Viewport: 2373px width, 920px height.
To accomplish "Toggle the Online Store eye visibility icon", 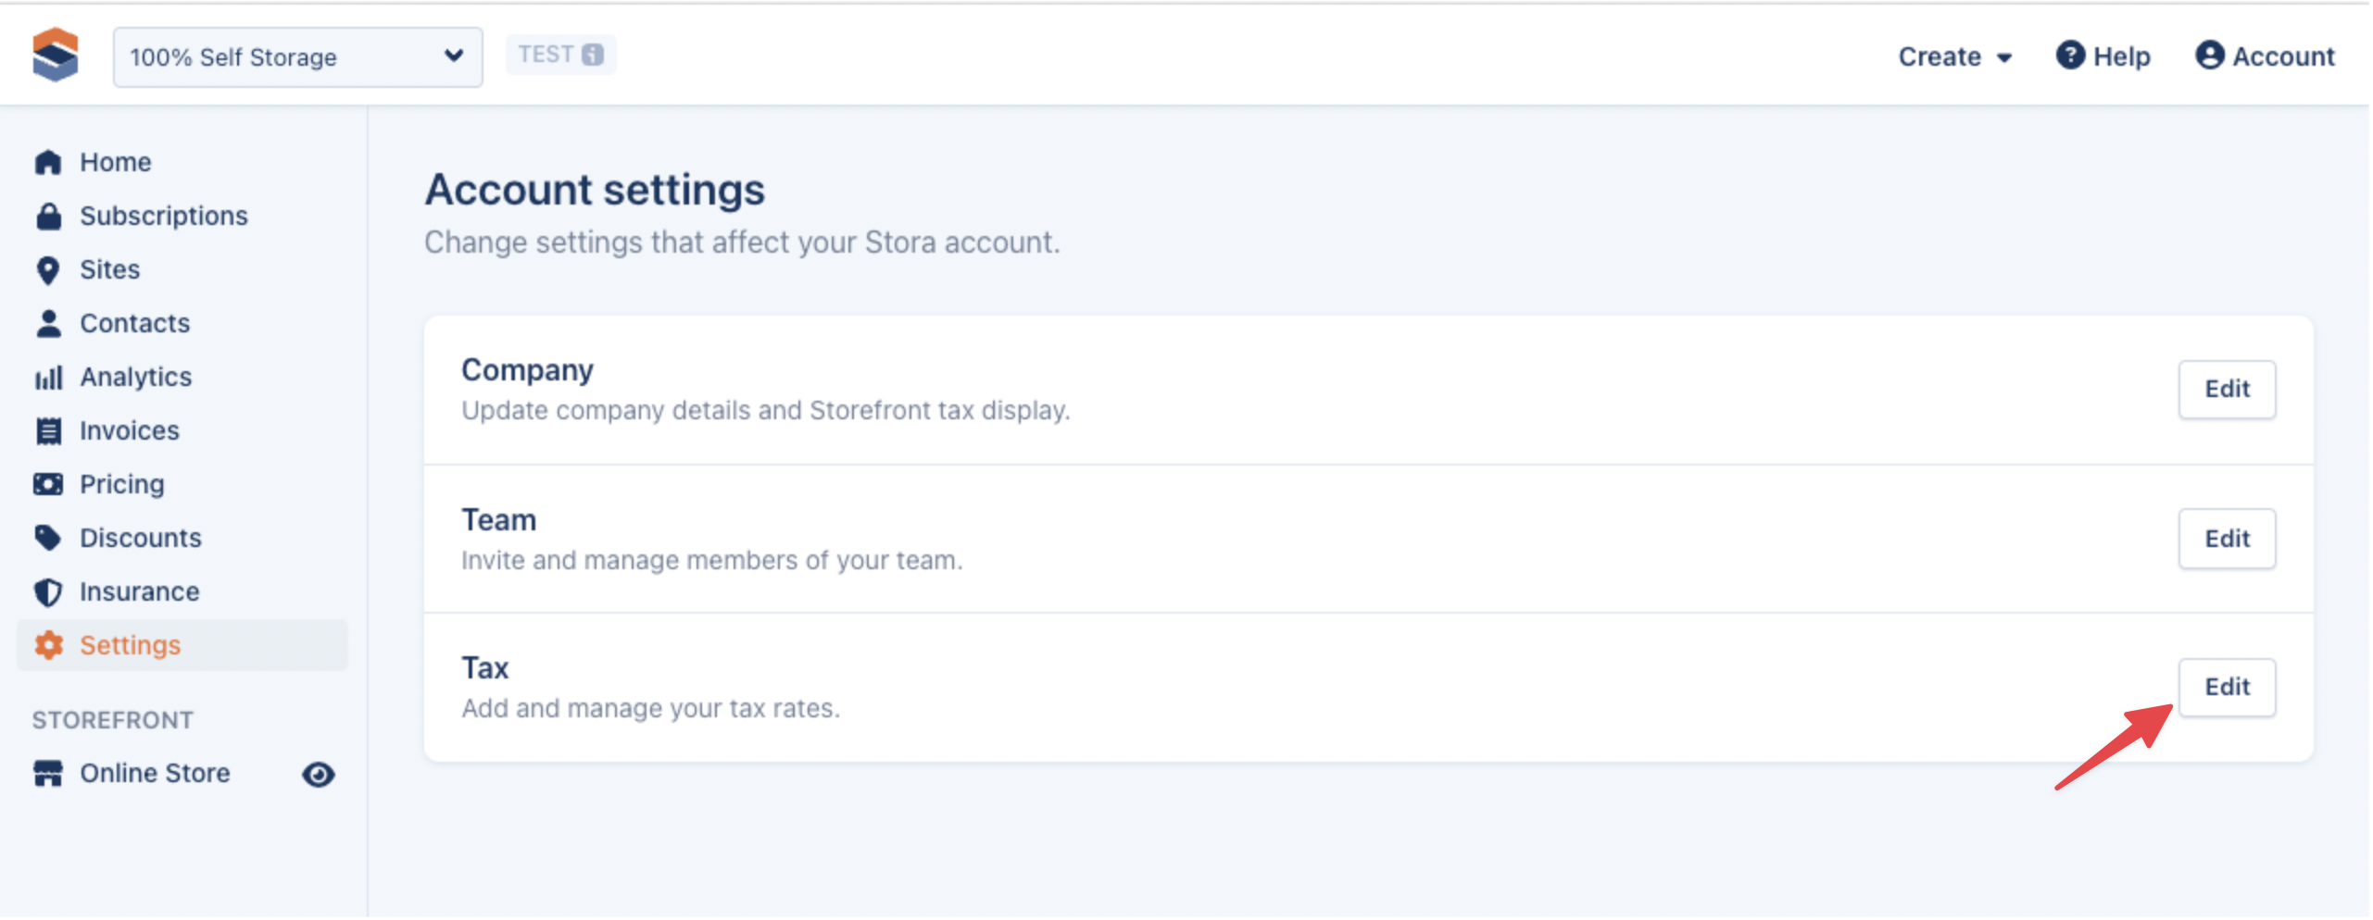I will 318,775.
